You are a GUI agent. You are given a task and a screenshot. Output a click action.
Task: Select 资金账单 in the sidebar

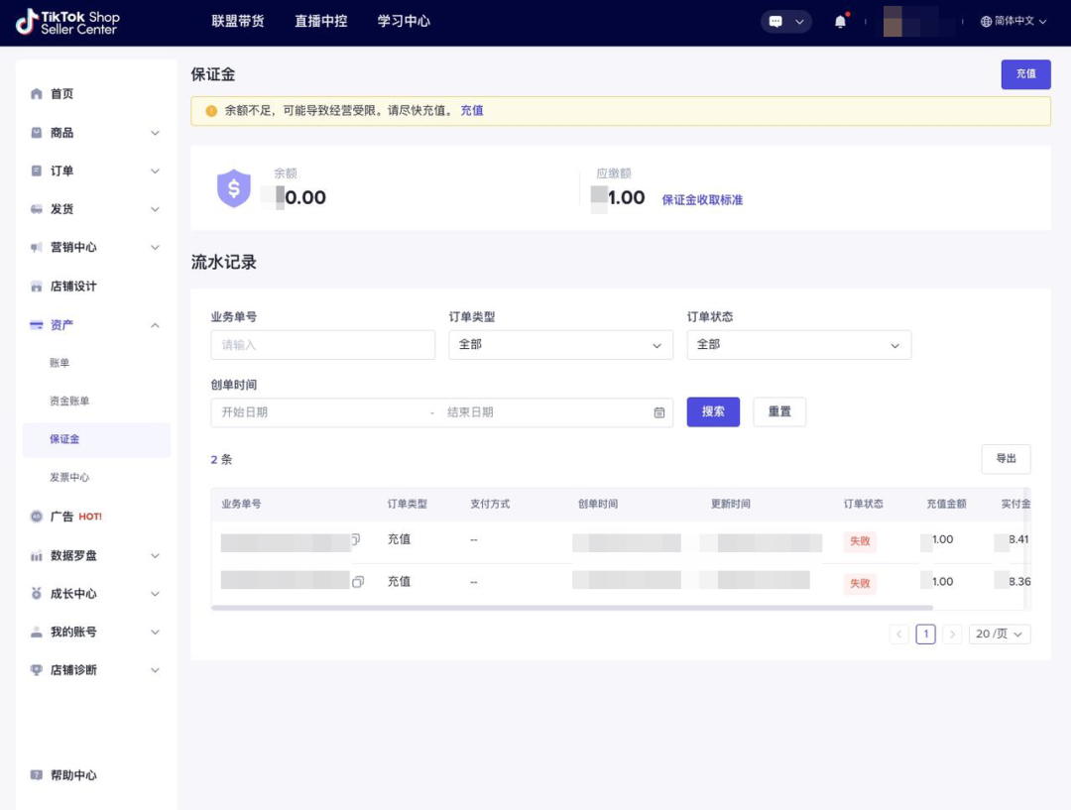click(71, 400)
